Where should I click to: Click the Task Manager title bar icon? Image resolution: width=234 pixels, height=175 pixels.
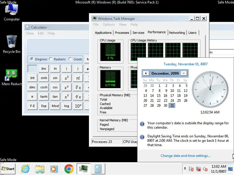(94, 18)
